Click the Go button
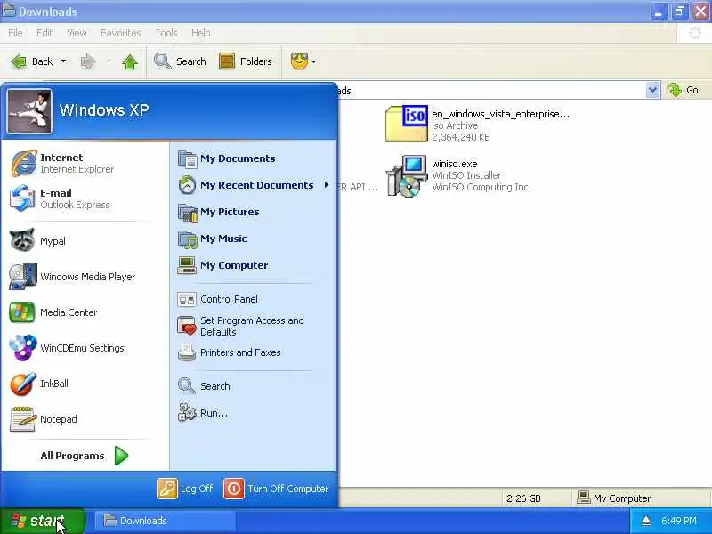 [x=684, y=90]
